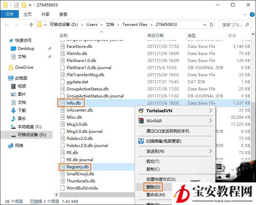The height and width of the screenshot is (205, 256).
Task: Click the Network (网络) icon
Action: tap(11, 145)
